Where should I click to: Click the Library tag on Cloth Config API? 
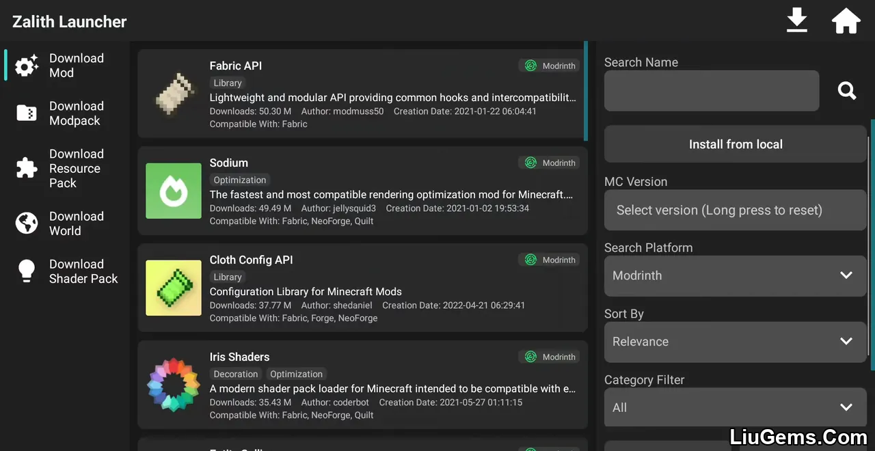click(228, 277)
